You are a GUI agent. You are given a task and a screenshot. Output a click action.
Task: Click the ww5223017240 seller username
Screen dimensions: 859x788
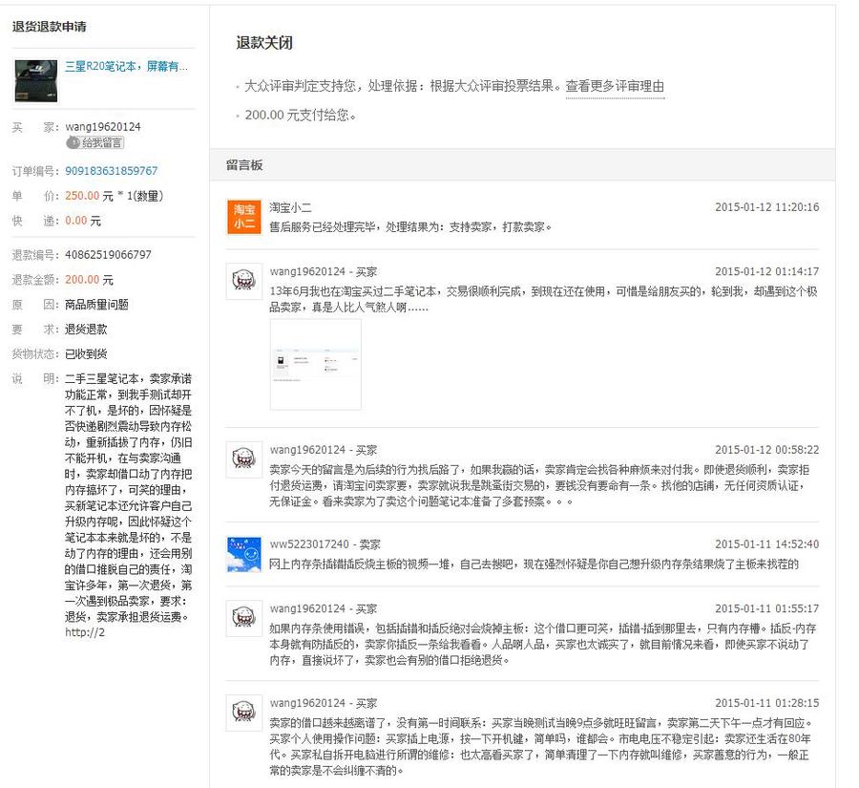309,544
